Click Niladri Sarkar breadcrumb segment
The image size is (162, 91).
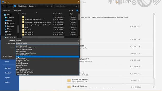pos(23,6)
